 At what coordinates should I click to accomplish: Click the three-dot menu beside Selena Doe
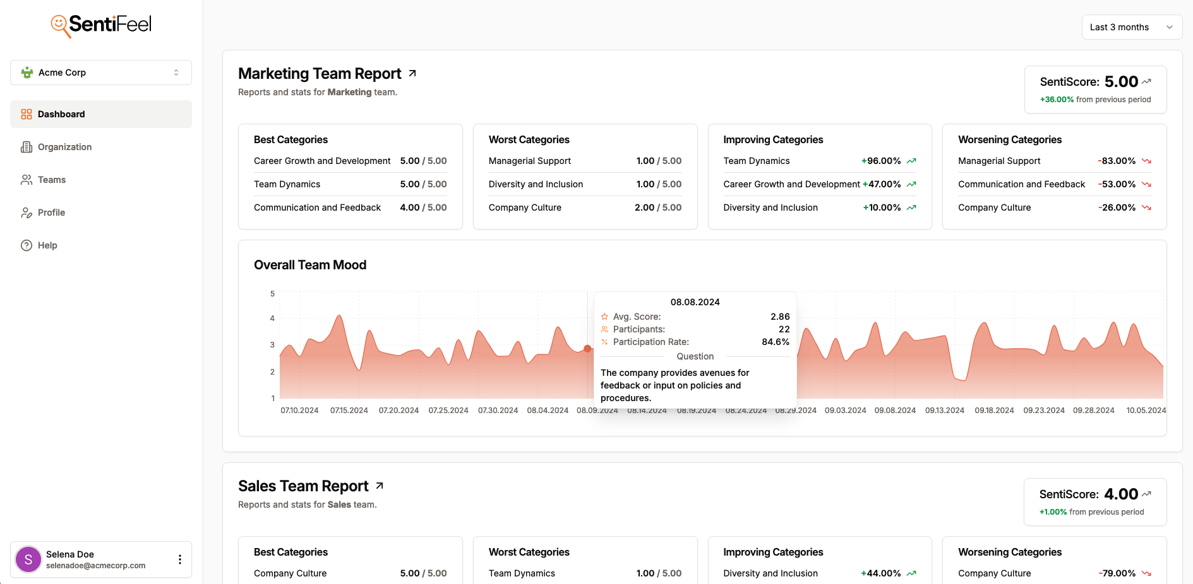point(179,559)
